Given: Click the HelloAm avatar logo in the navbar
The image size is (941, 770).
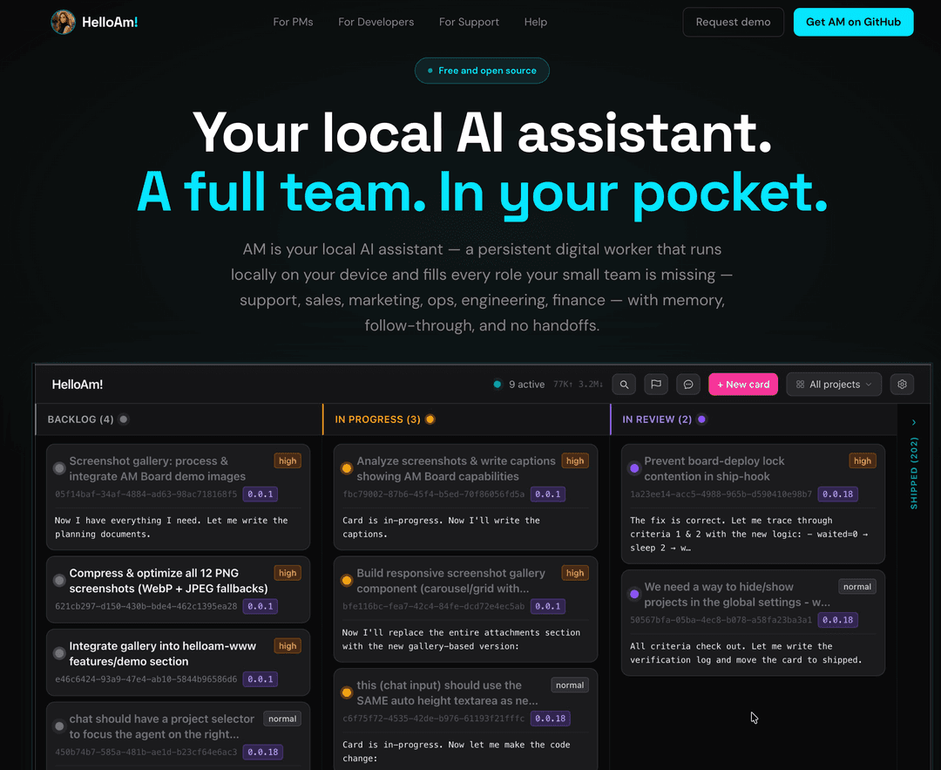Looking at the screenshot, I should coord(63,22).
